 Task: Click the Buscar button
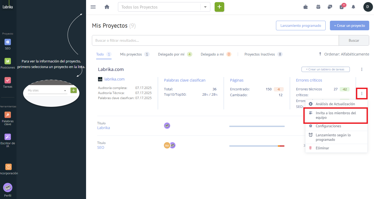tap(354, 40)
